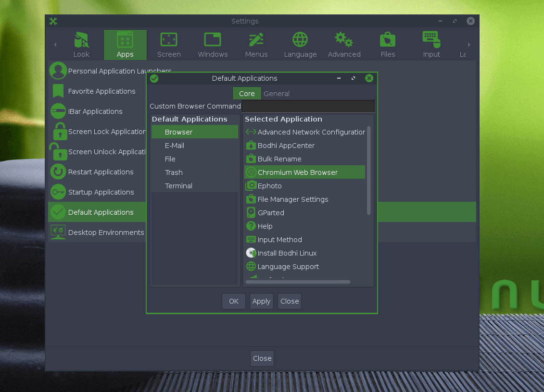Screen dimensions: 544x392
Task: Click the horizontal scrollbar under application list
Action: click(x=298, y=282)
